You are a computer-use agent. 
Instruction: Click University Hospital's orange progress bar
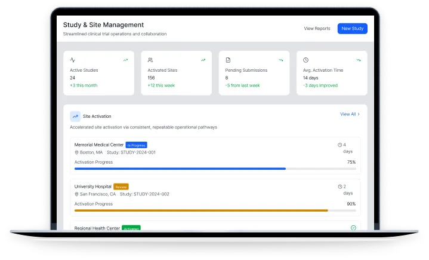coord(201,210)
